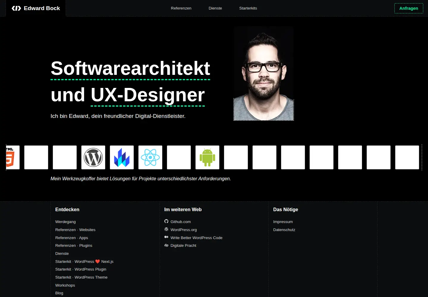Open Referenzen · Apps link

[72, 238]
